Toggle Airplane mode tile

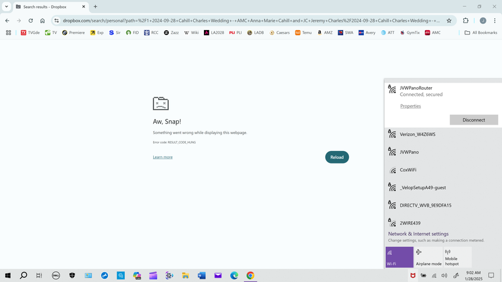[x=429, y=257]
